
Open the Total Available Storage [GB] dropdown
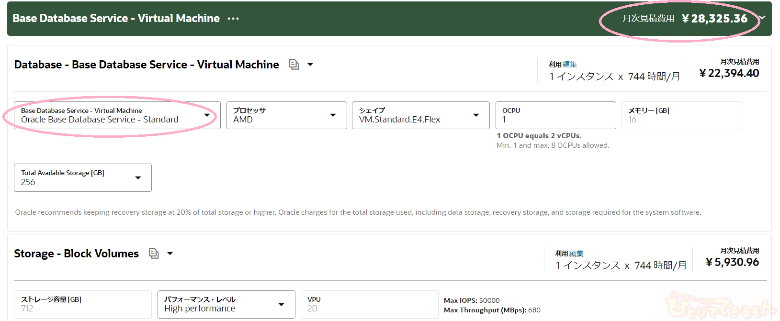pos(82,178)
